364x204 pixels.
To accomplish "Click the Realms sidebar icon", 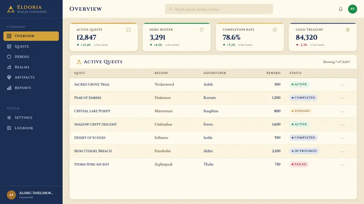I will coord(9,67).
